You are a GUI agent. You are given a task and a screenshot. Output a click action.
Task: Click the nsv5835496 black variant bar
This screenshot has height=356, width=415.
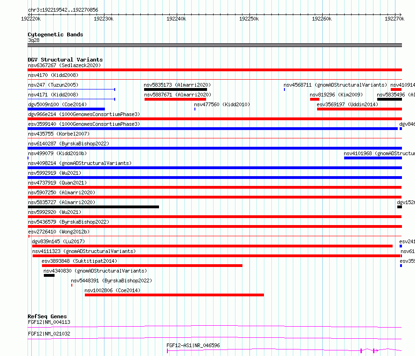click(390, 99)
